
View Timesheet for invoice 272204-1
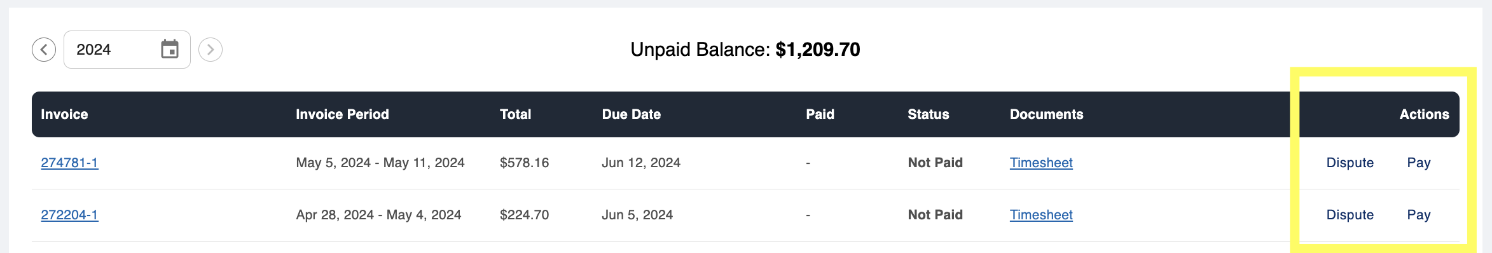point(1041,215)
